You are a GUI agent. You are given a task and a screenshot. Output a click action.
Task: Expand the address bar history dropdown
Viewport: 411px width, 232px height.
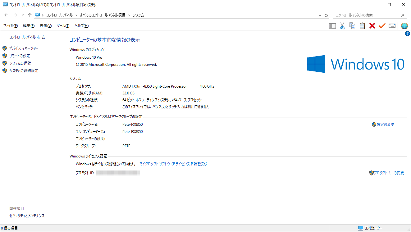320,15
